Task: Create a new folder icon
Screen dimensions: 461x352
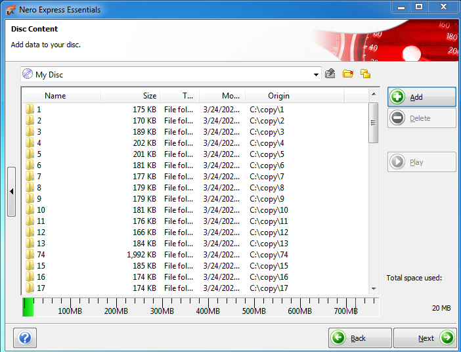Action: 348,74
